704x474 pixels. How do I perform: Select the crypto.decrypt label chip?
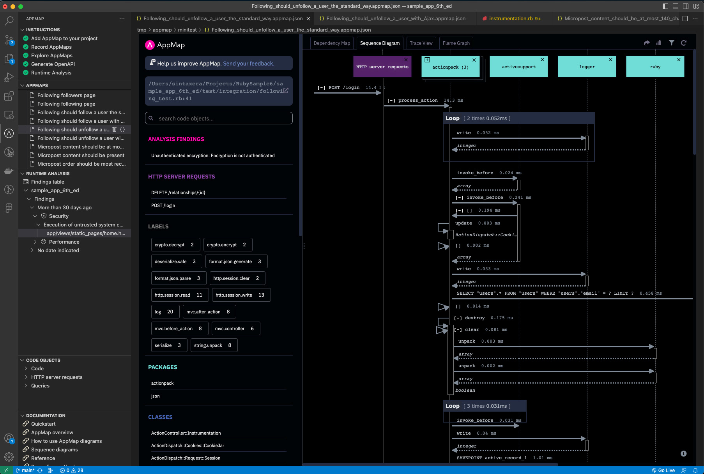click(175, 244)
